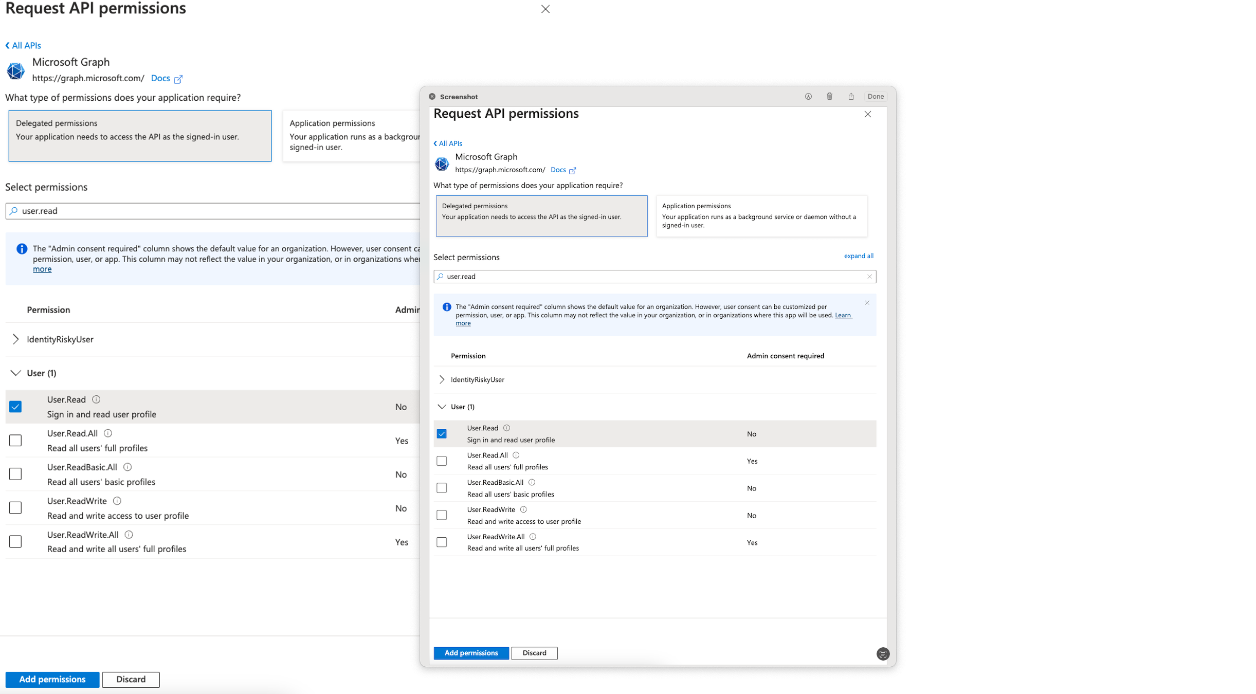This screenshot has height=694, width=1256.
Task: Check User.Read.All checkbox on background page
Action: pos(15,441)
